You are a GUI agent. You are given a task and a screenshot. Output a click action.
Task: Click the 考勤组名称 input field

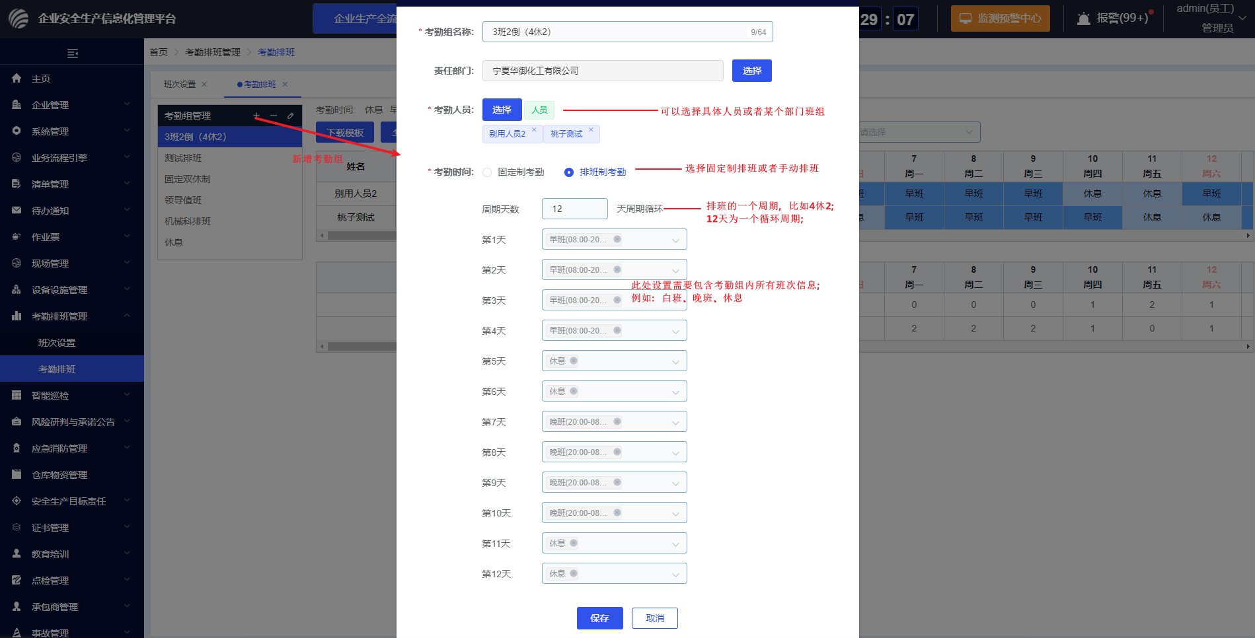pos(628,32)
